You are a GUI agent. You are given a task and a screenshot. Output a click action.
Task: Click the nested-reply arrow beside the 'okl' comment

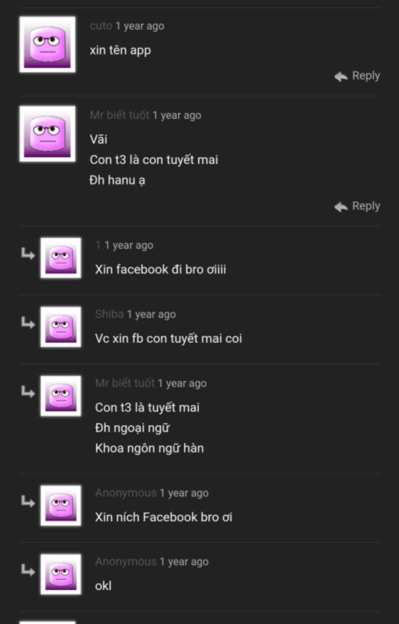point(28,570)
